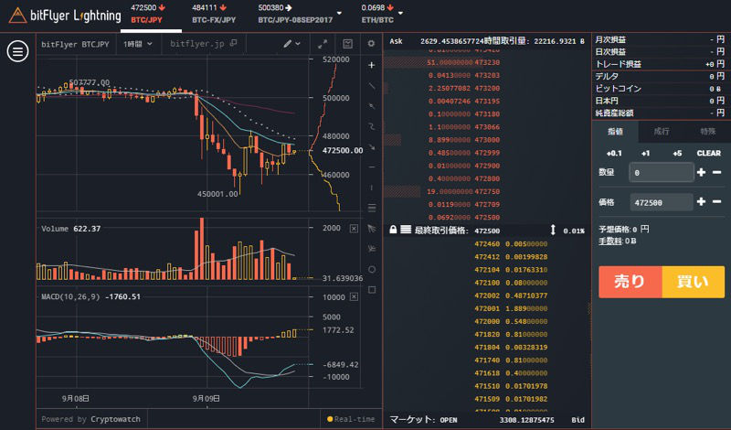This screenshot has height=430, width=731.
Task: Select the vertical line tool
Action: [372, 188]
